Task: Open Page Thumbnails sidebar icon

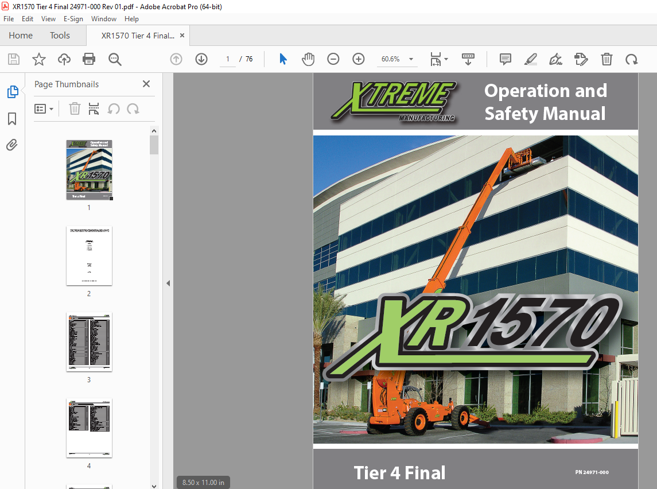Action: [x=13, y=92]
